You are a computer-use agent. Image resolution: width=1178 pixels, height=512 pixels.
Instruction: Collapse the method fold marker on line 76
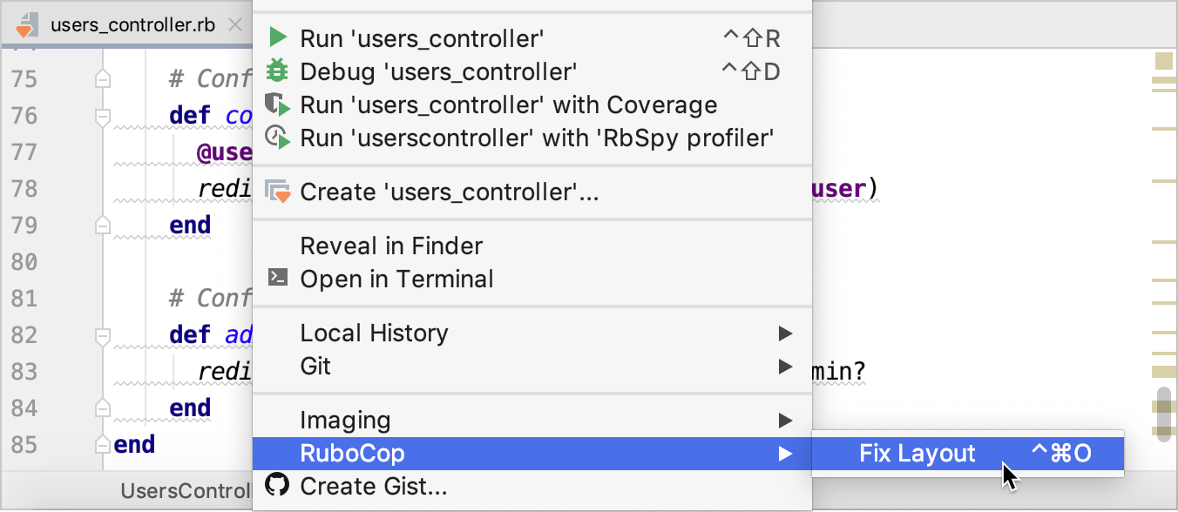[x=103, y=116]
